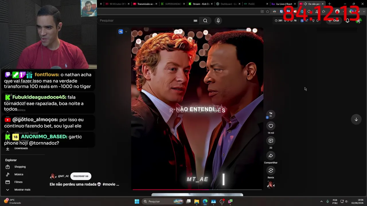Start voice search with the microphone
The height and width of the screenshot is (206, 367).
pos(218,21)
